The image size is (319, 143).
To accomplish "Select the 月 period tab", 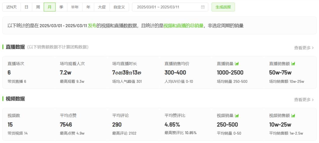I will [x=50, y=7].
